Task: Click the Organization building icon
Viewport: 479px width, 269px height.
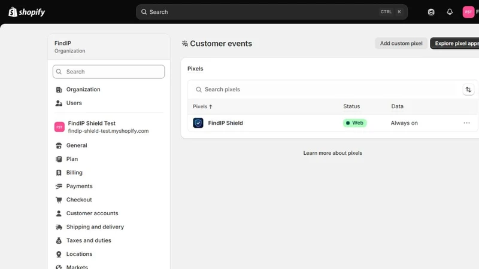Action: [59, 90]
